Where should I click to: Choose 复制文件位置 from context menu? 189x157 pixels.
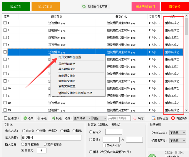(x=67, y=86)
